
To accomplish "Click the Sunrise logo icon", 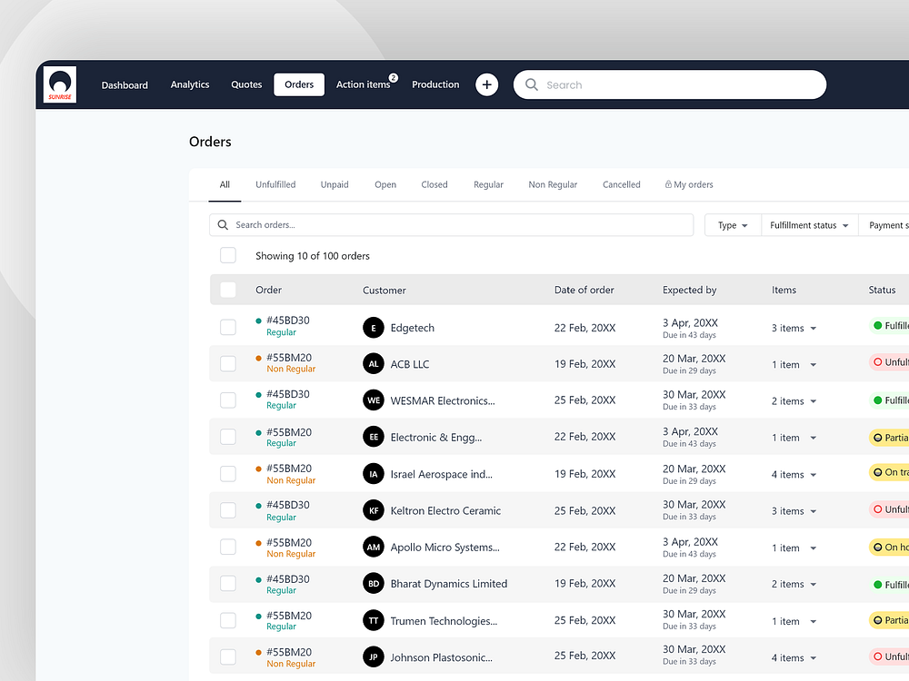I will pyautogui.click(x=59, y=84).
